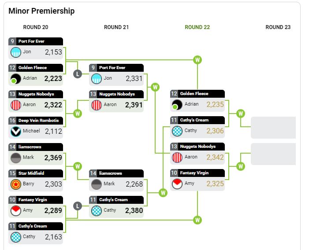Open Star Midfield team name
Viewport: 309px width, 250px height.
point(31,173)
